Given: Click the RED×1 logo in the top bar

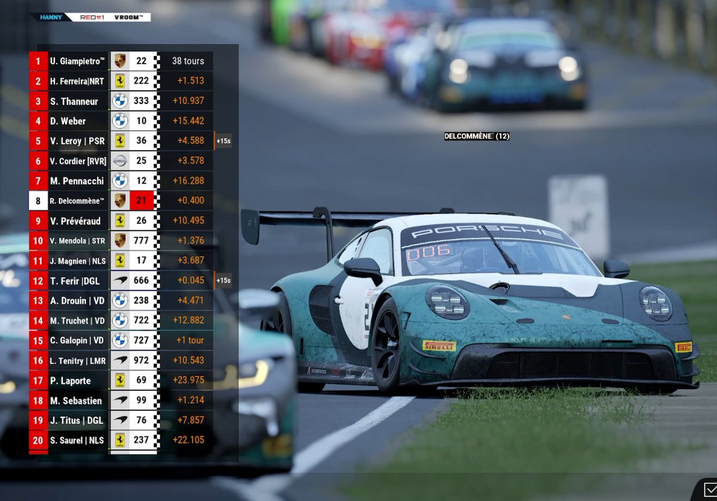Looking at the screenshot, I should click(92, 17).
